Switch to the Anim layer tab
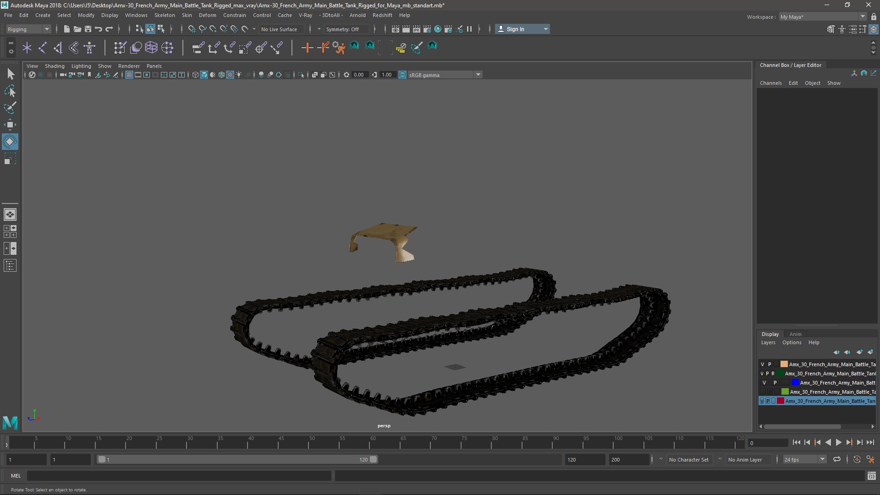Screen dimensions: 880x495 (x=795, y=334)
